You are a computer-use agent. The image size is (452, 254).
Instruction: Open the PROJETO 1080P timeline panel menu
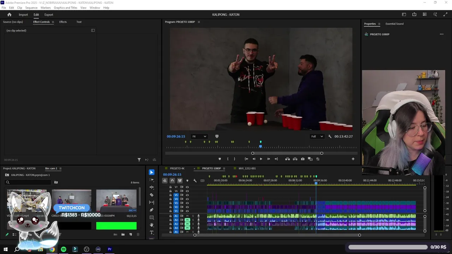(x=224, y=168)
